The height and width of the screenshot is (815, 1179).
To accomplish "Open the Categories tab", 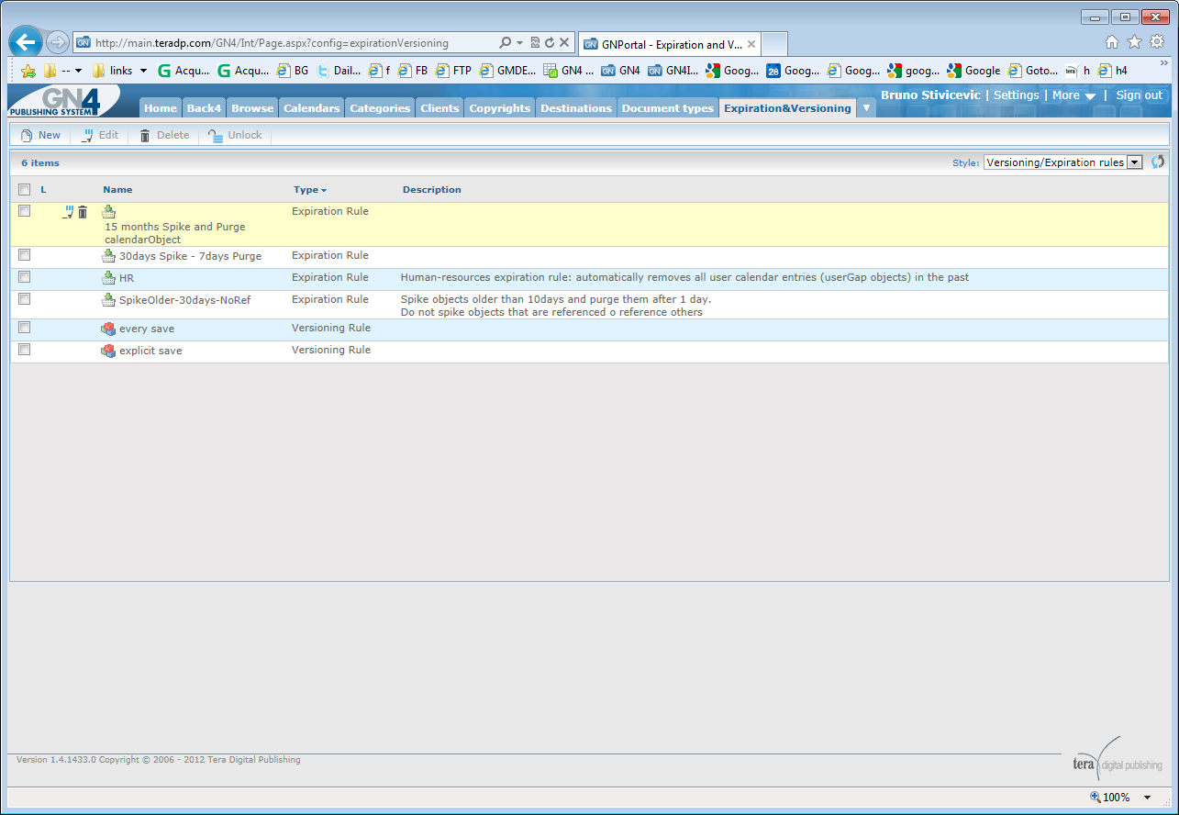I will [x=380, y=108].
